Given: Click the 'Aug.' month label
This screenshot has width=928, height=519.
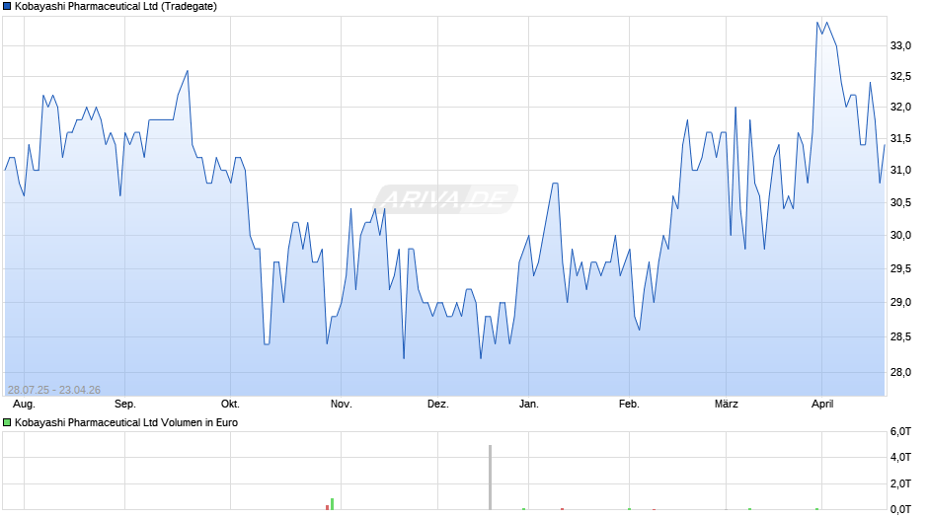Looking at the screenshot, I should point(25,405).
